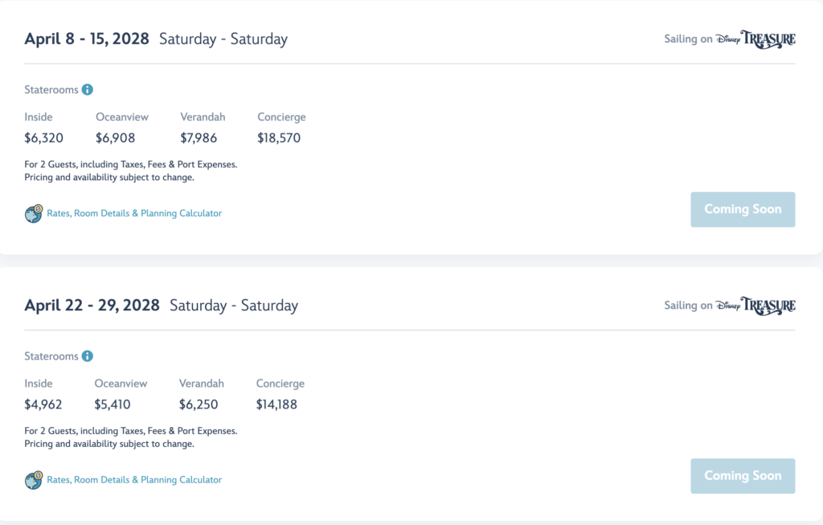Viewport: 823px width, 525px height.
Task: Click the April 8 - 15, 2028 heading
Action: coord(87,39)
